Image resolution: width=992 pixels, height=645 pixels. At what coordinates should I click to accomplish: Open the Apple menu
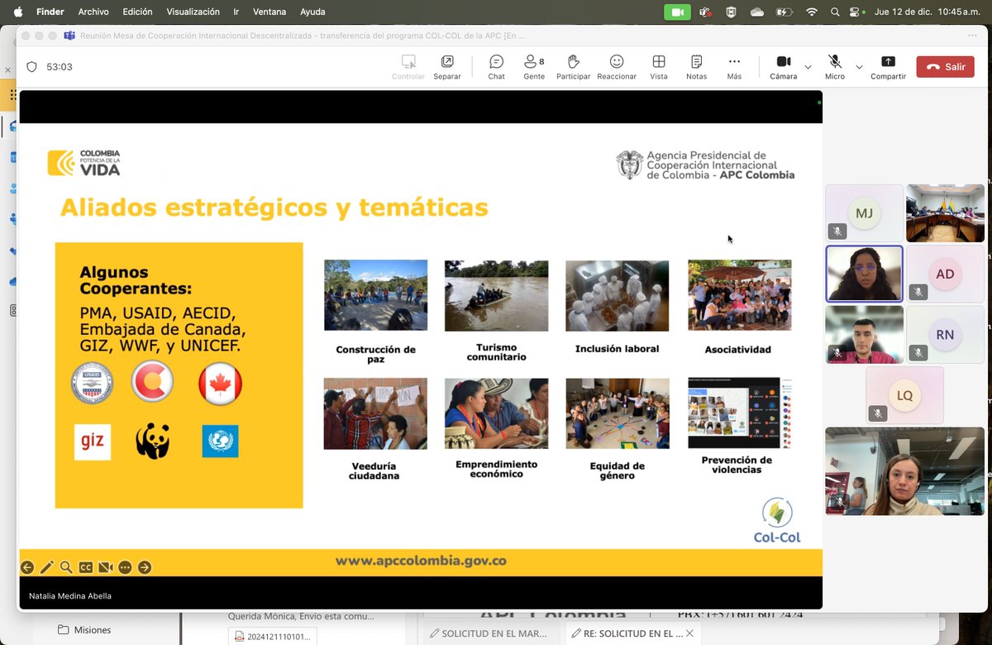point(18,12)
